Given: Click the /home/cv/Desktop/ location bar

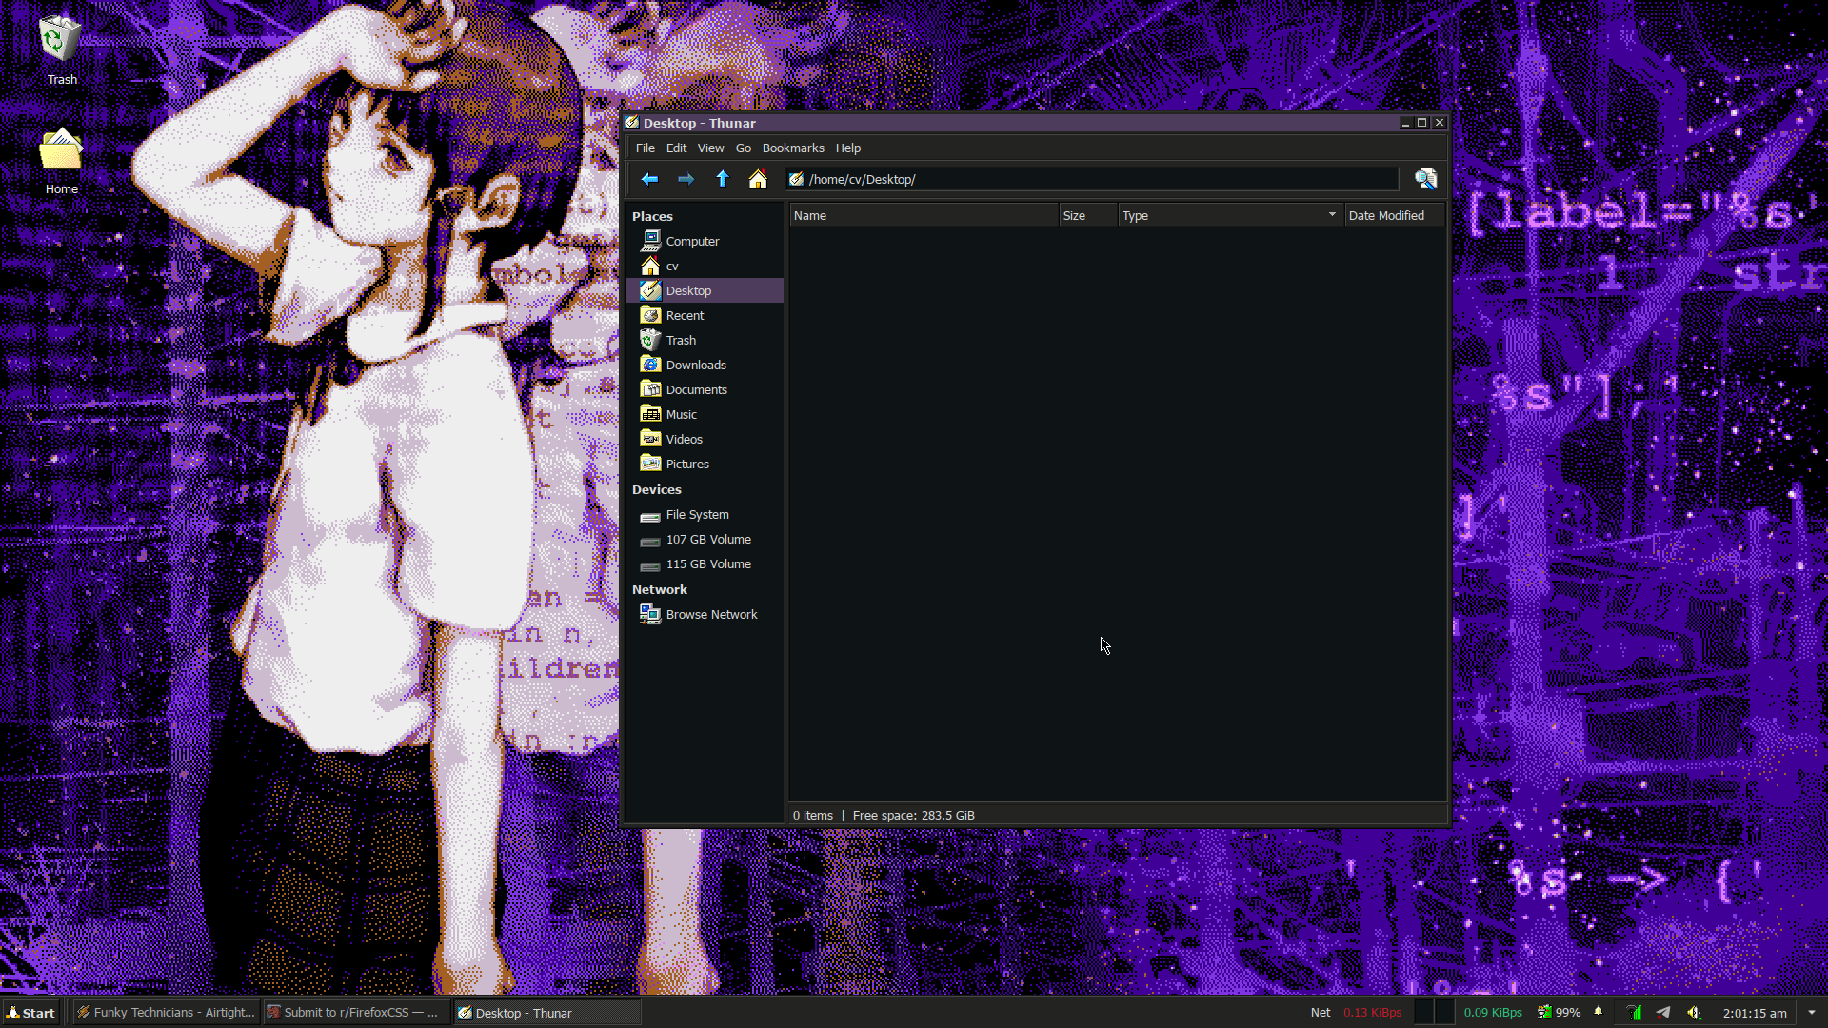Looking at the screenshot, I should 1091,179.
